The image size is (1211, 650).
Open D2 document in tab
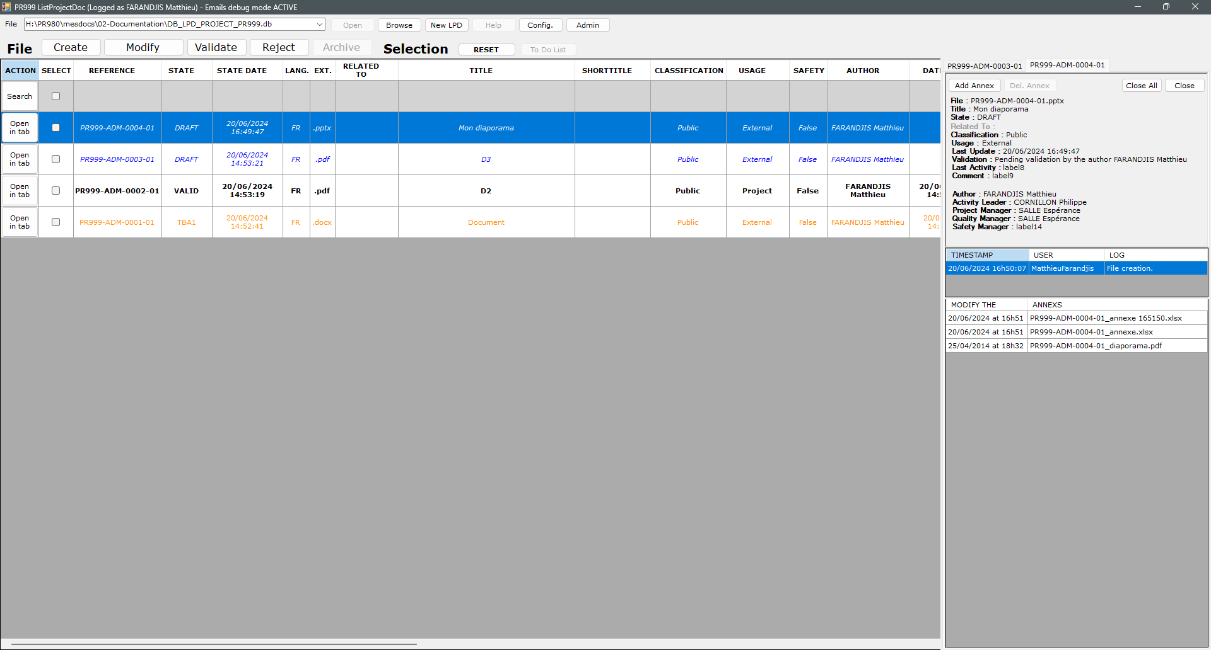(x=20, y=191)
